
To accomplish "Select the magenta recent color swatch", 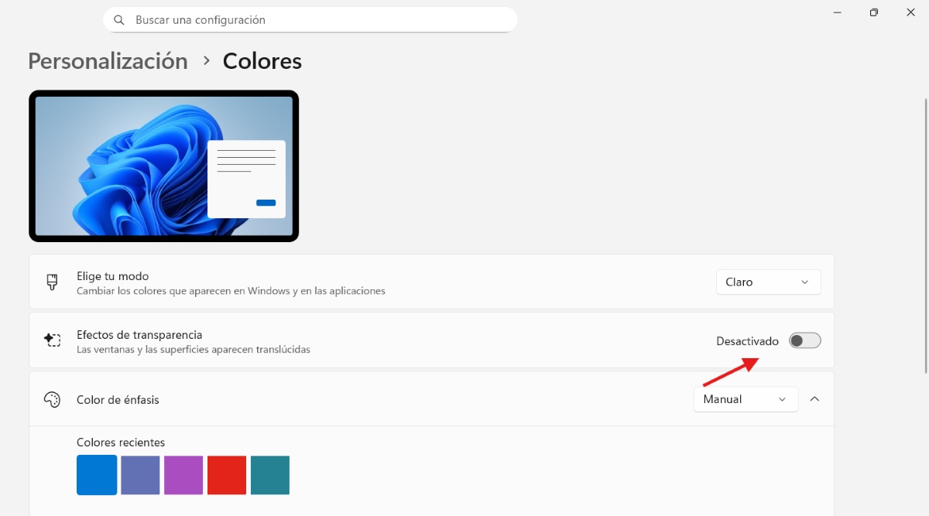I will tap(183, 474).
